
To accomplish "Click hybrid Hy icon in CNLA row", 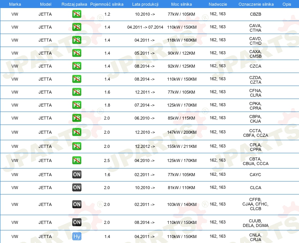I will 76,237.
